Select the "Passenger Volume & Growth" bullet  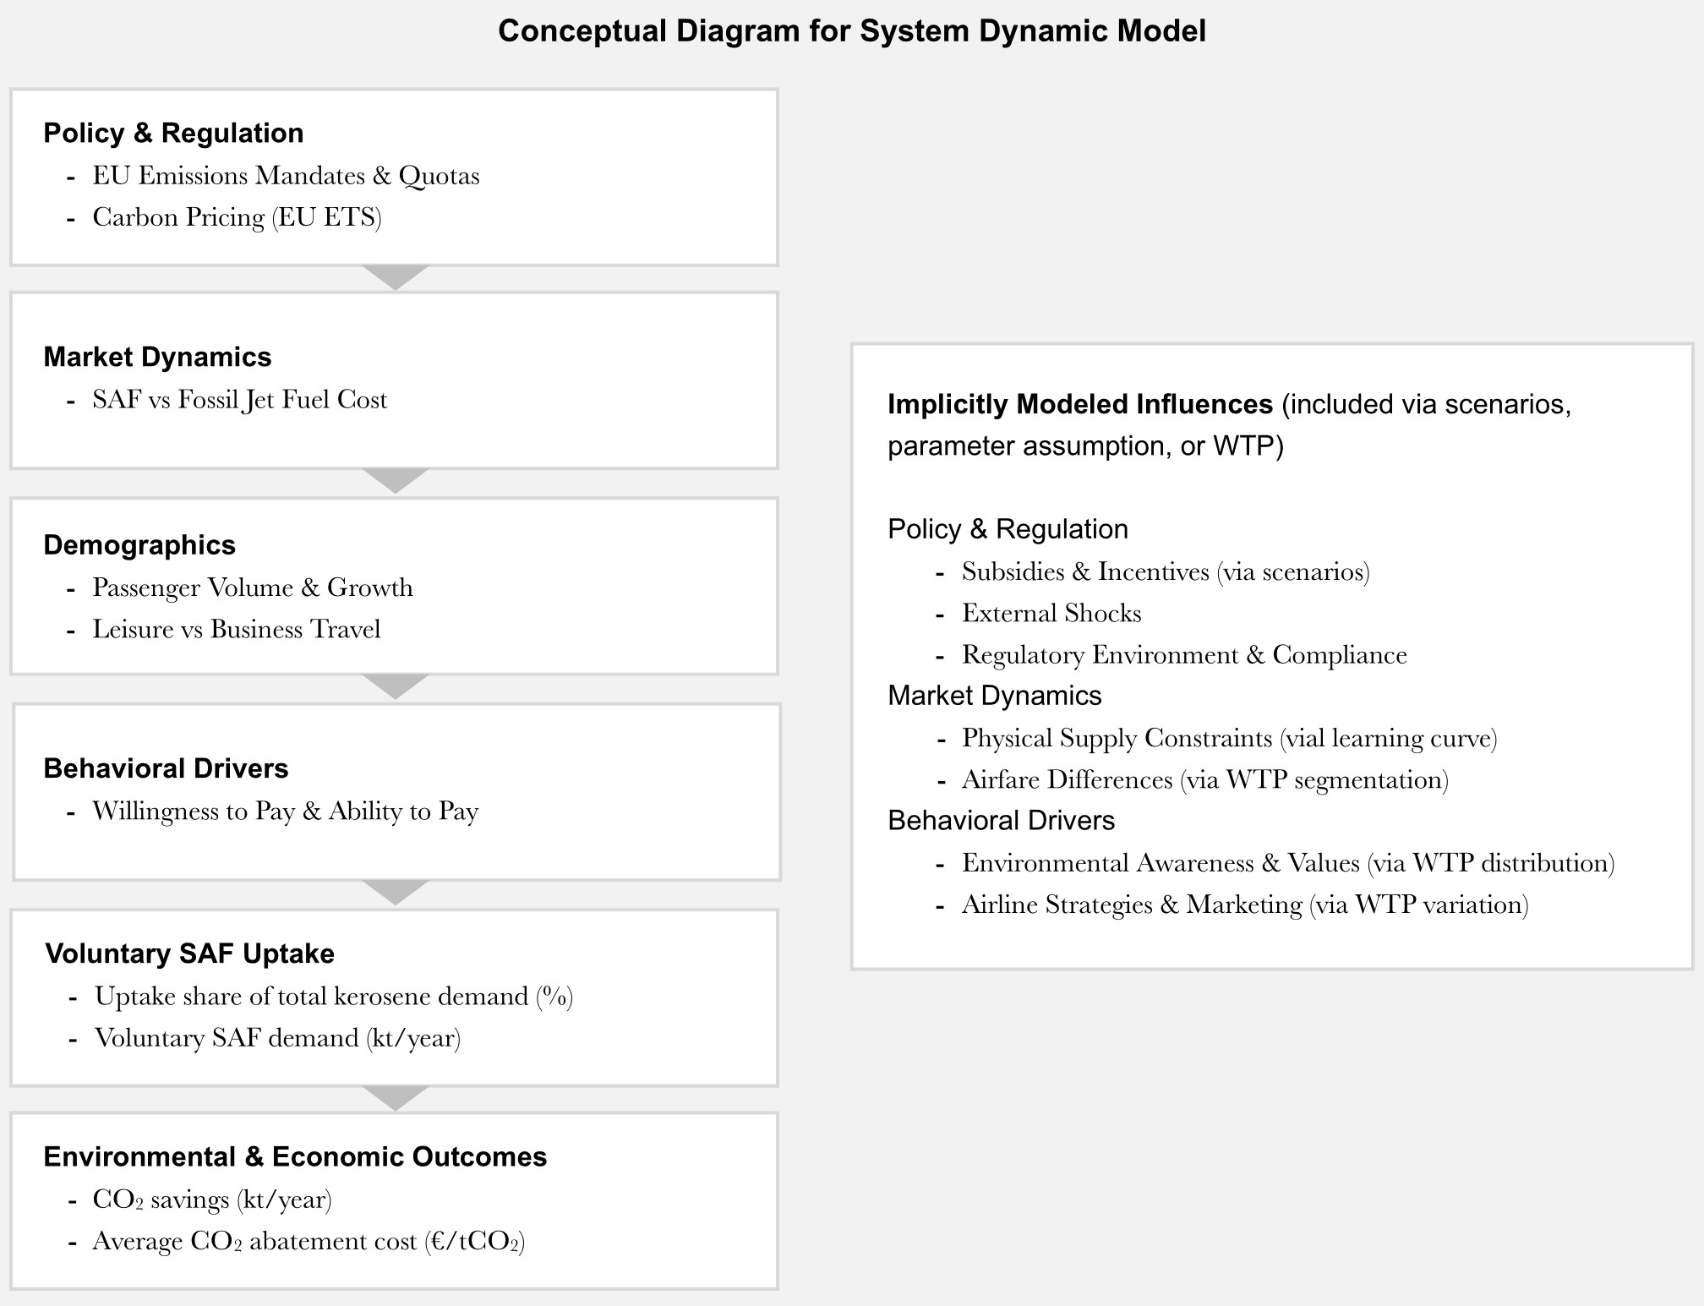253,587
